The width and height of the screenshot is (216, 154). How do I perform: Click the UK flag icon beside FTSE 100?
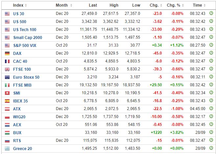point(7,69)
